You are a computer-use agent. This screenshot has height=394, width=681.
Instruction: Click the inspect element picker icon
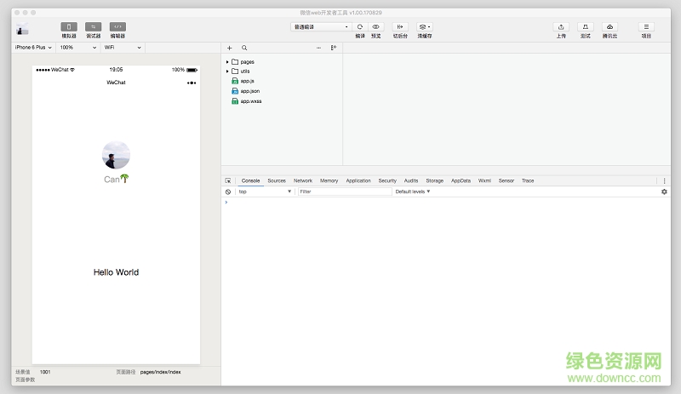pyautogui.click(x=228, y=180)
